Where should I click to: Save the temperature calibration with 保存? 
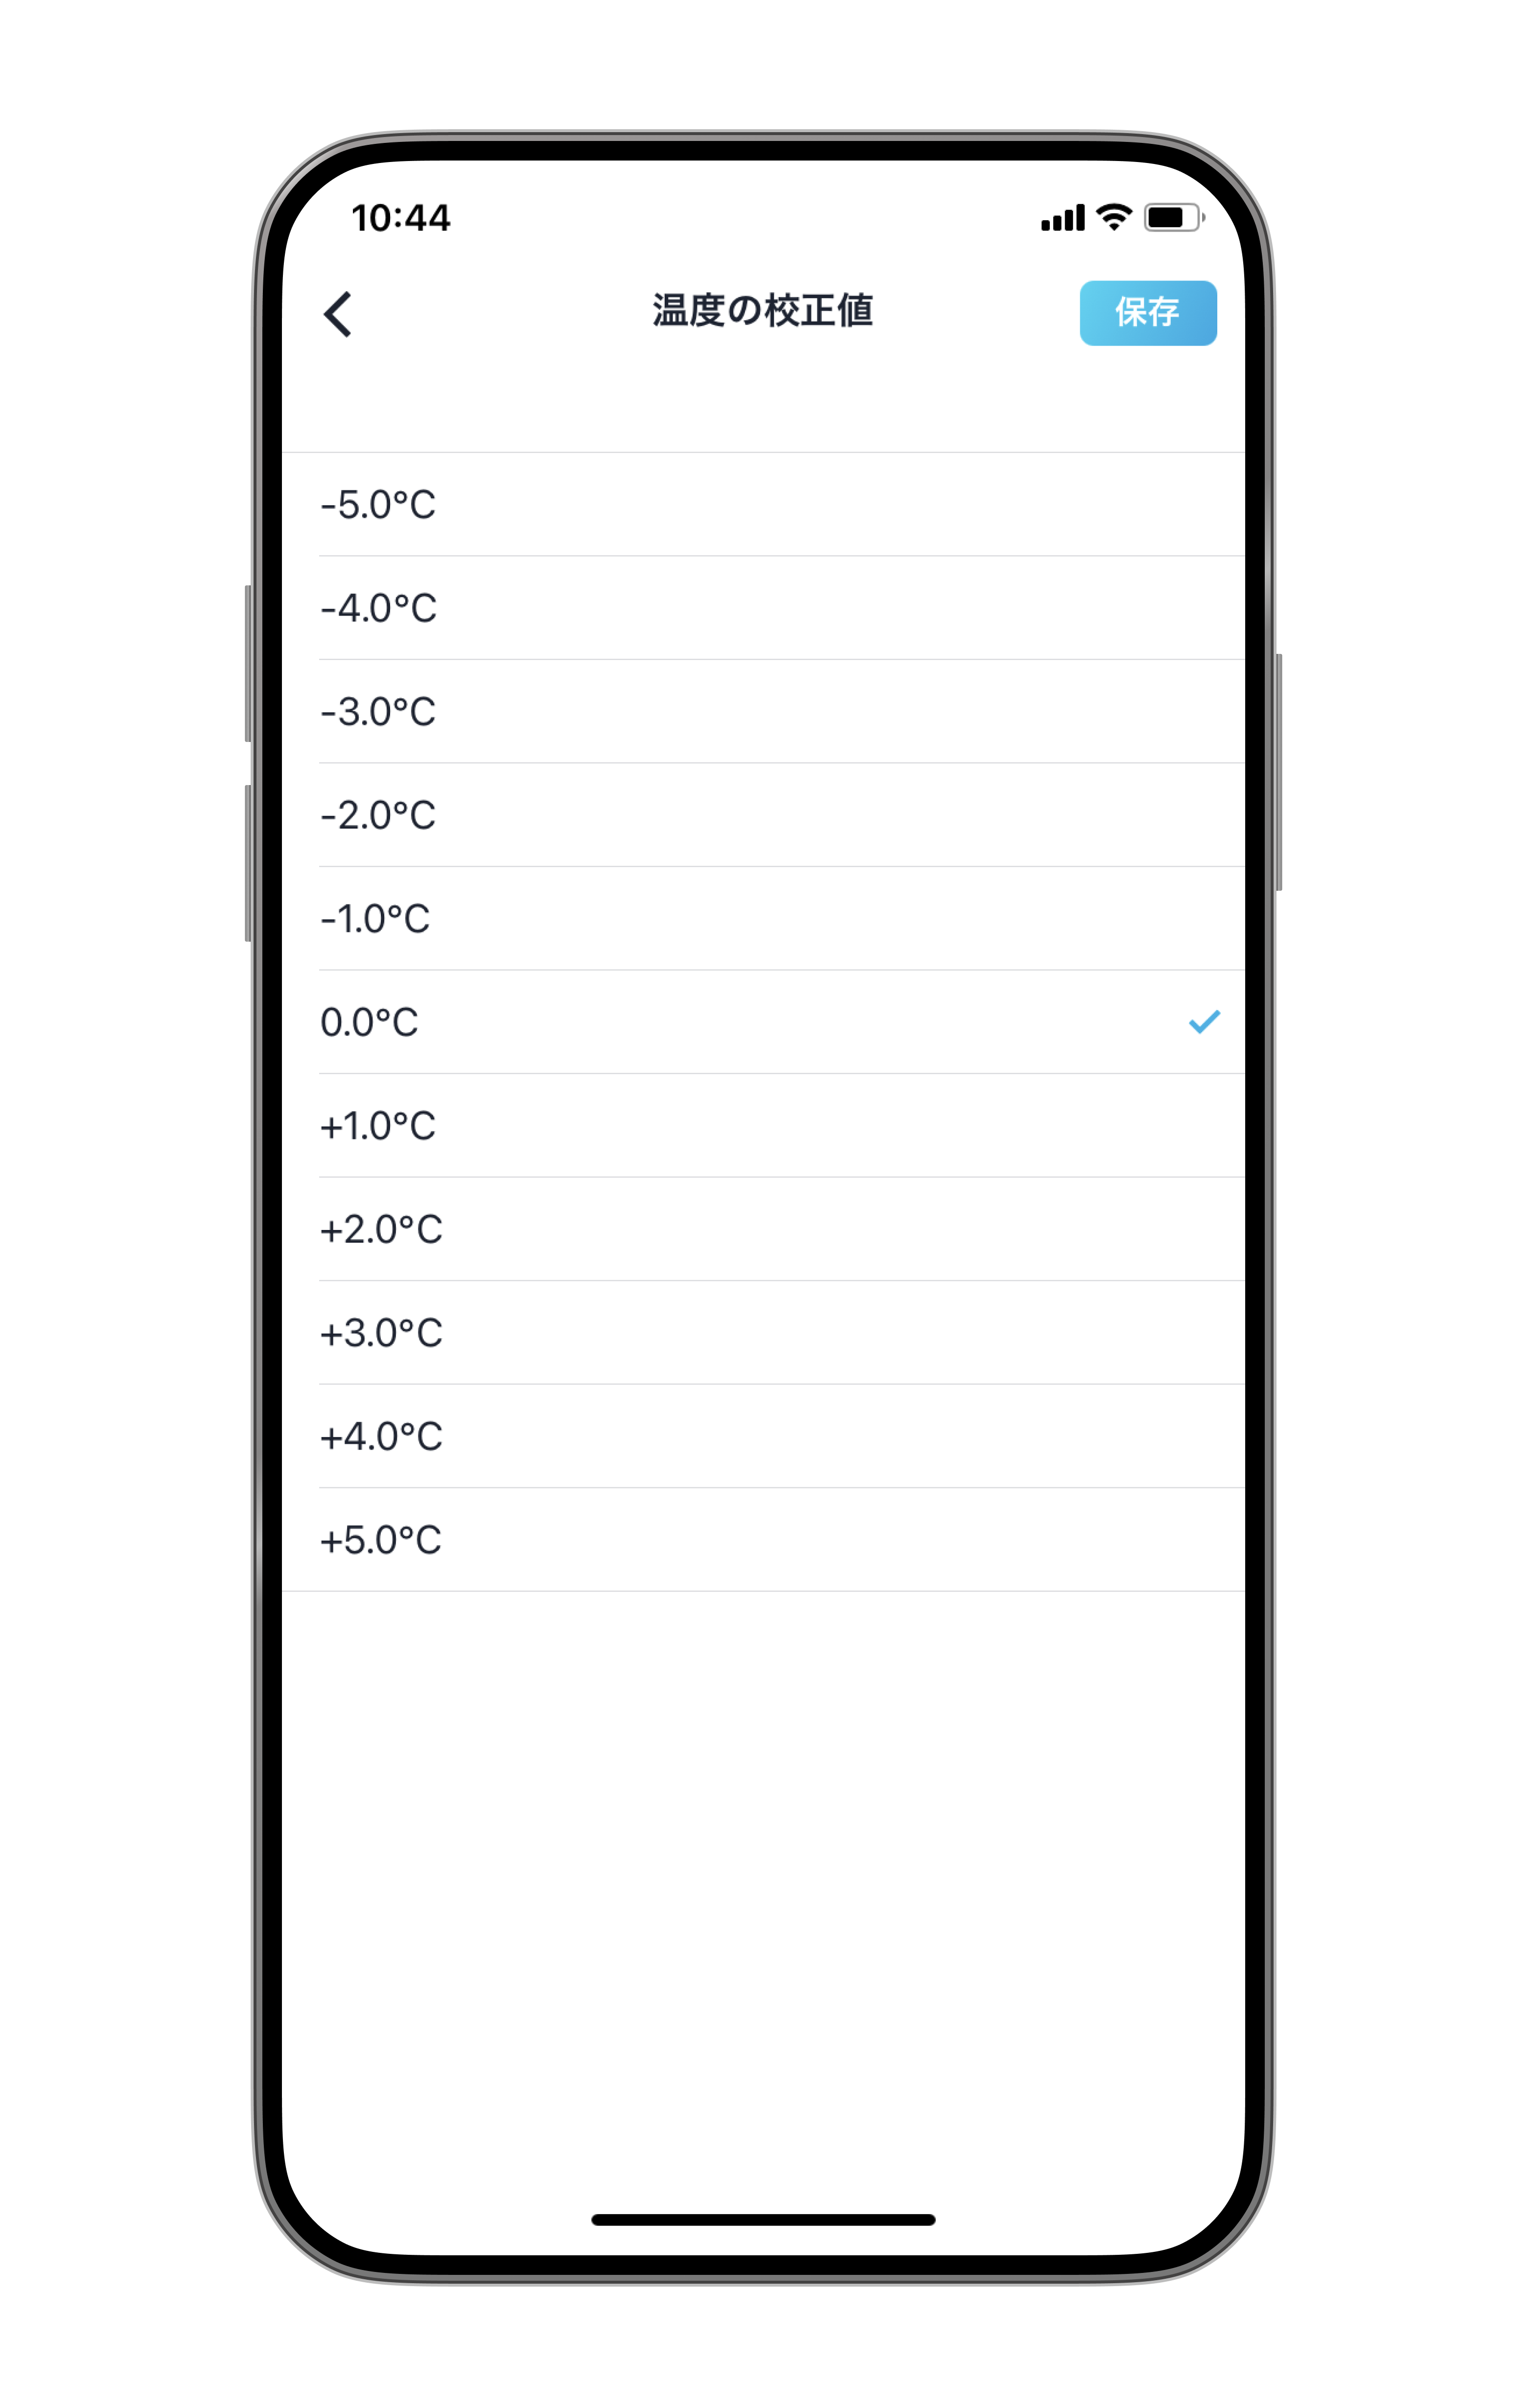[x=1148, y=313]
